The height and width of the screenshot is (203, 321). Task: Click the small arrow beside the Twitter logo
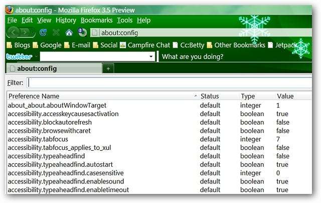(36, 56)
